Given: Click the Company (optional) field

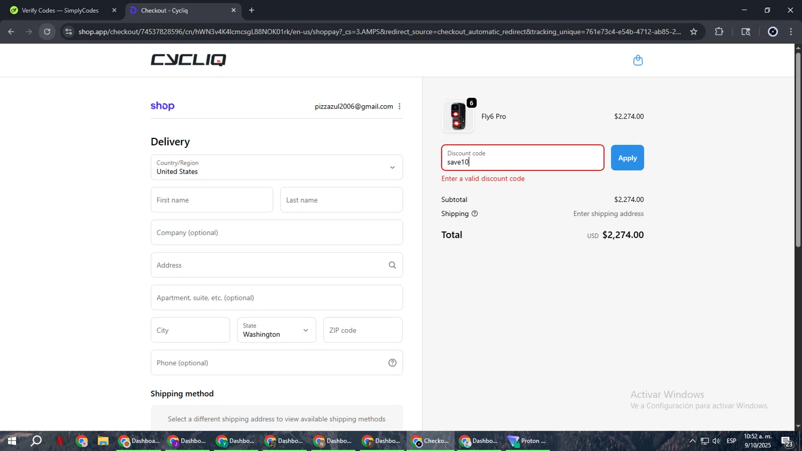Looking at the screenshot, I should 276,232.
